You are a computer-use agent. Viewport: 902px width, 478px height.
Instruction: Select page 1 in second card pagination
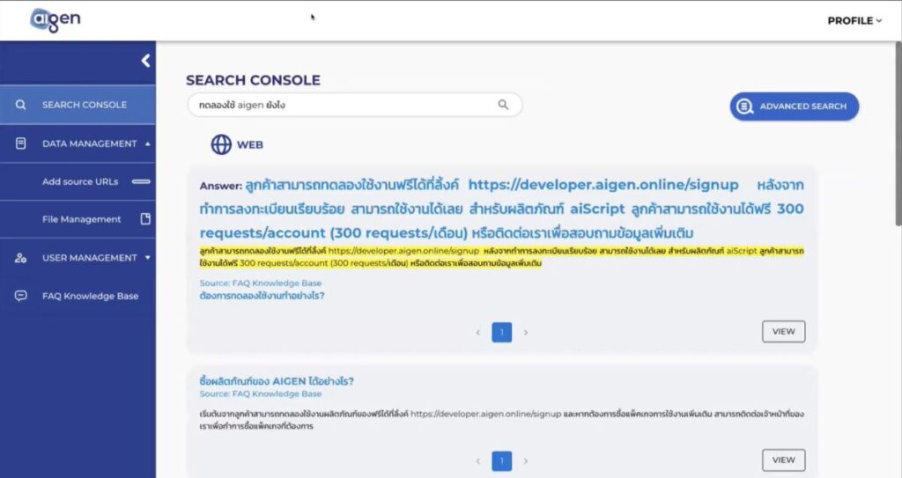click(501, 460)
